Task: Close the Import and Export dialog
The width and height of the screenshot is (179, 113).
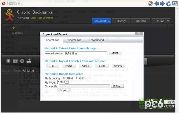Action: click(139, 33)
